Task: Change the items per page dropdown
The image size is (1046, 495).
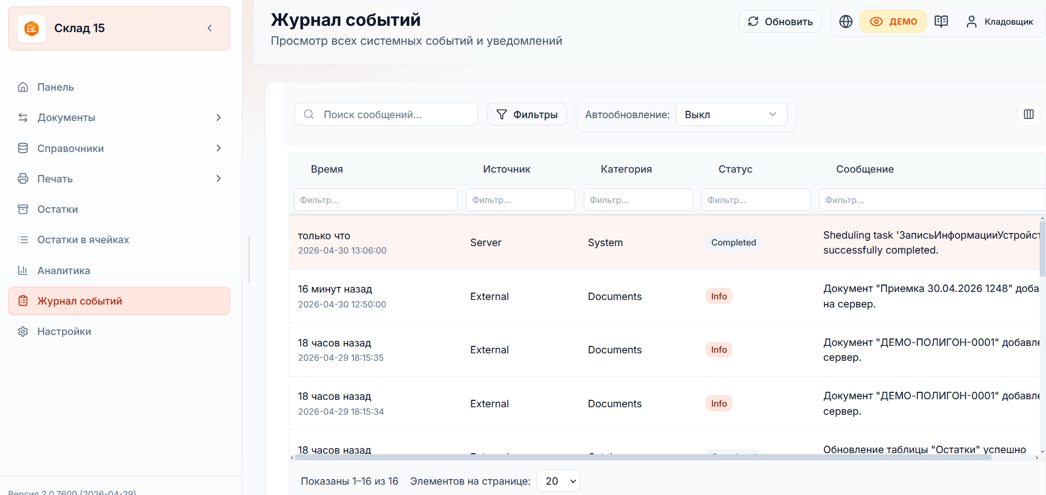Action: (558, 481)
